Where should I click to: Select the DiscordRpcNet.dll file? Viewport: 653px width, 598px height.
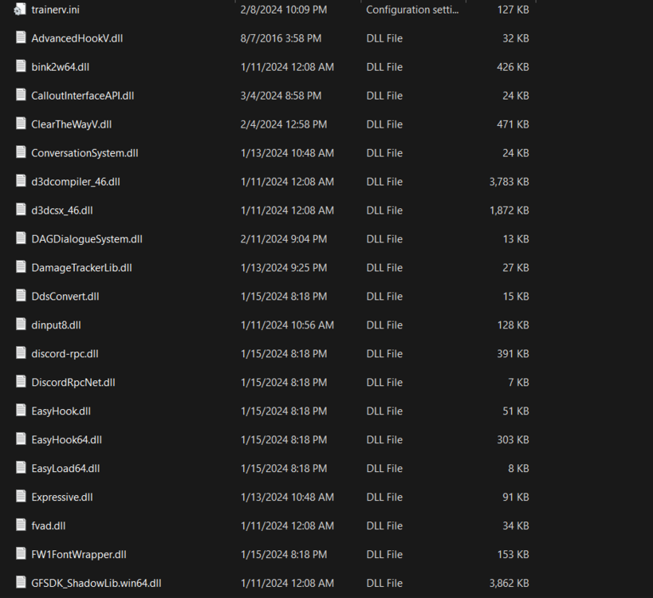pyautogui.click(x=72, y=382)
